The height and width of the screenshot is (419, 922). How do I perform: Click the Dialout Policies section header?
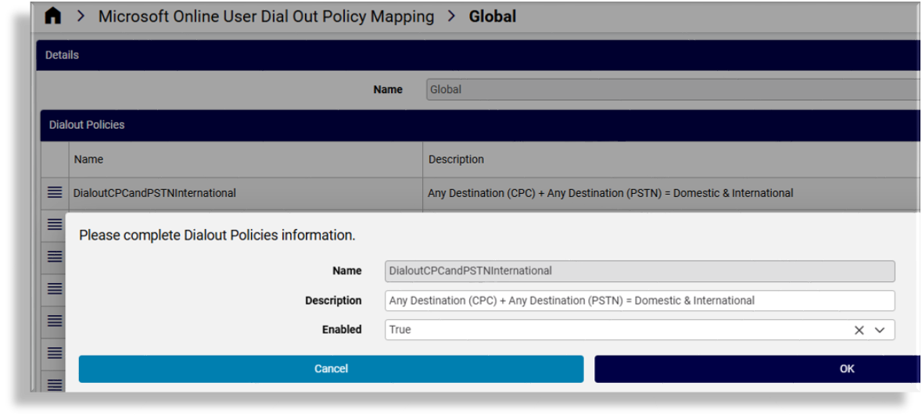(x=480, y=125)
